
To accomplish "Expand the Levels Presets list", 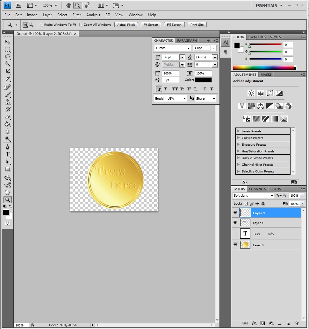I will [x=238, y=131].
